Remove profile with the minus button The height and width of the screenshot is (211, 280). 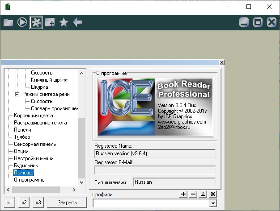click(x=193, y=194)
